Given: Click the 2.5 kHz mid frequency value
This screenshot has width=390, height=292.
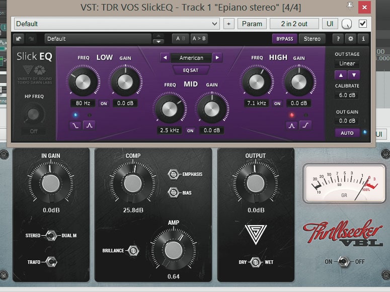Looking at the screenshot, I should pos(170,130).
